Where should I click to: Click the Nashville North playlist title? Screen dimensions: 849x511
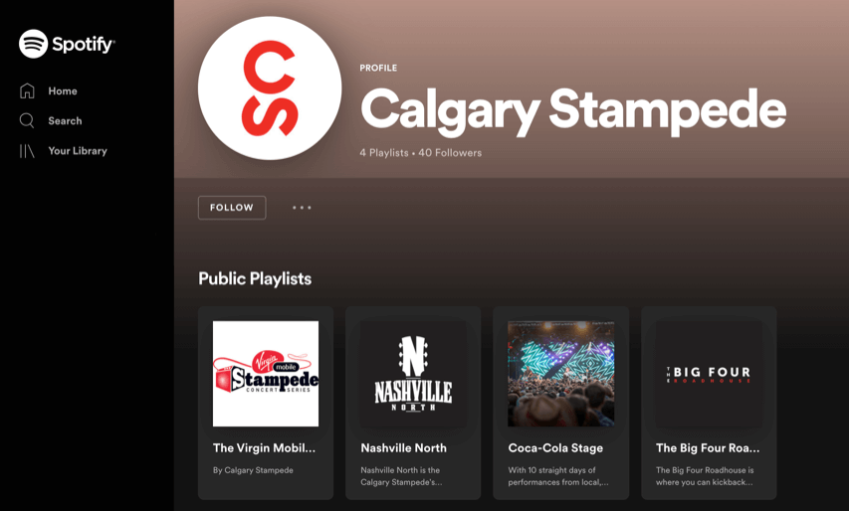[404, 447]
